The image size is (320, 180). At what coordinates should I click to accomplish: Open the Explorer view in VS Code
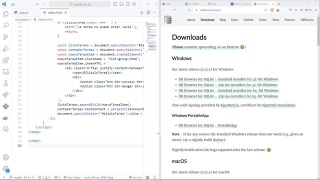pos(5,14)
